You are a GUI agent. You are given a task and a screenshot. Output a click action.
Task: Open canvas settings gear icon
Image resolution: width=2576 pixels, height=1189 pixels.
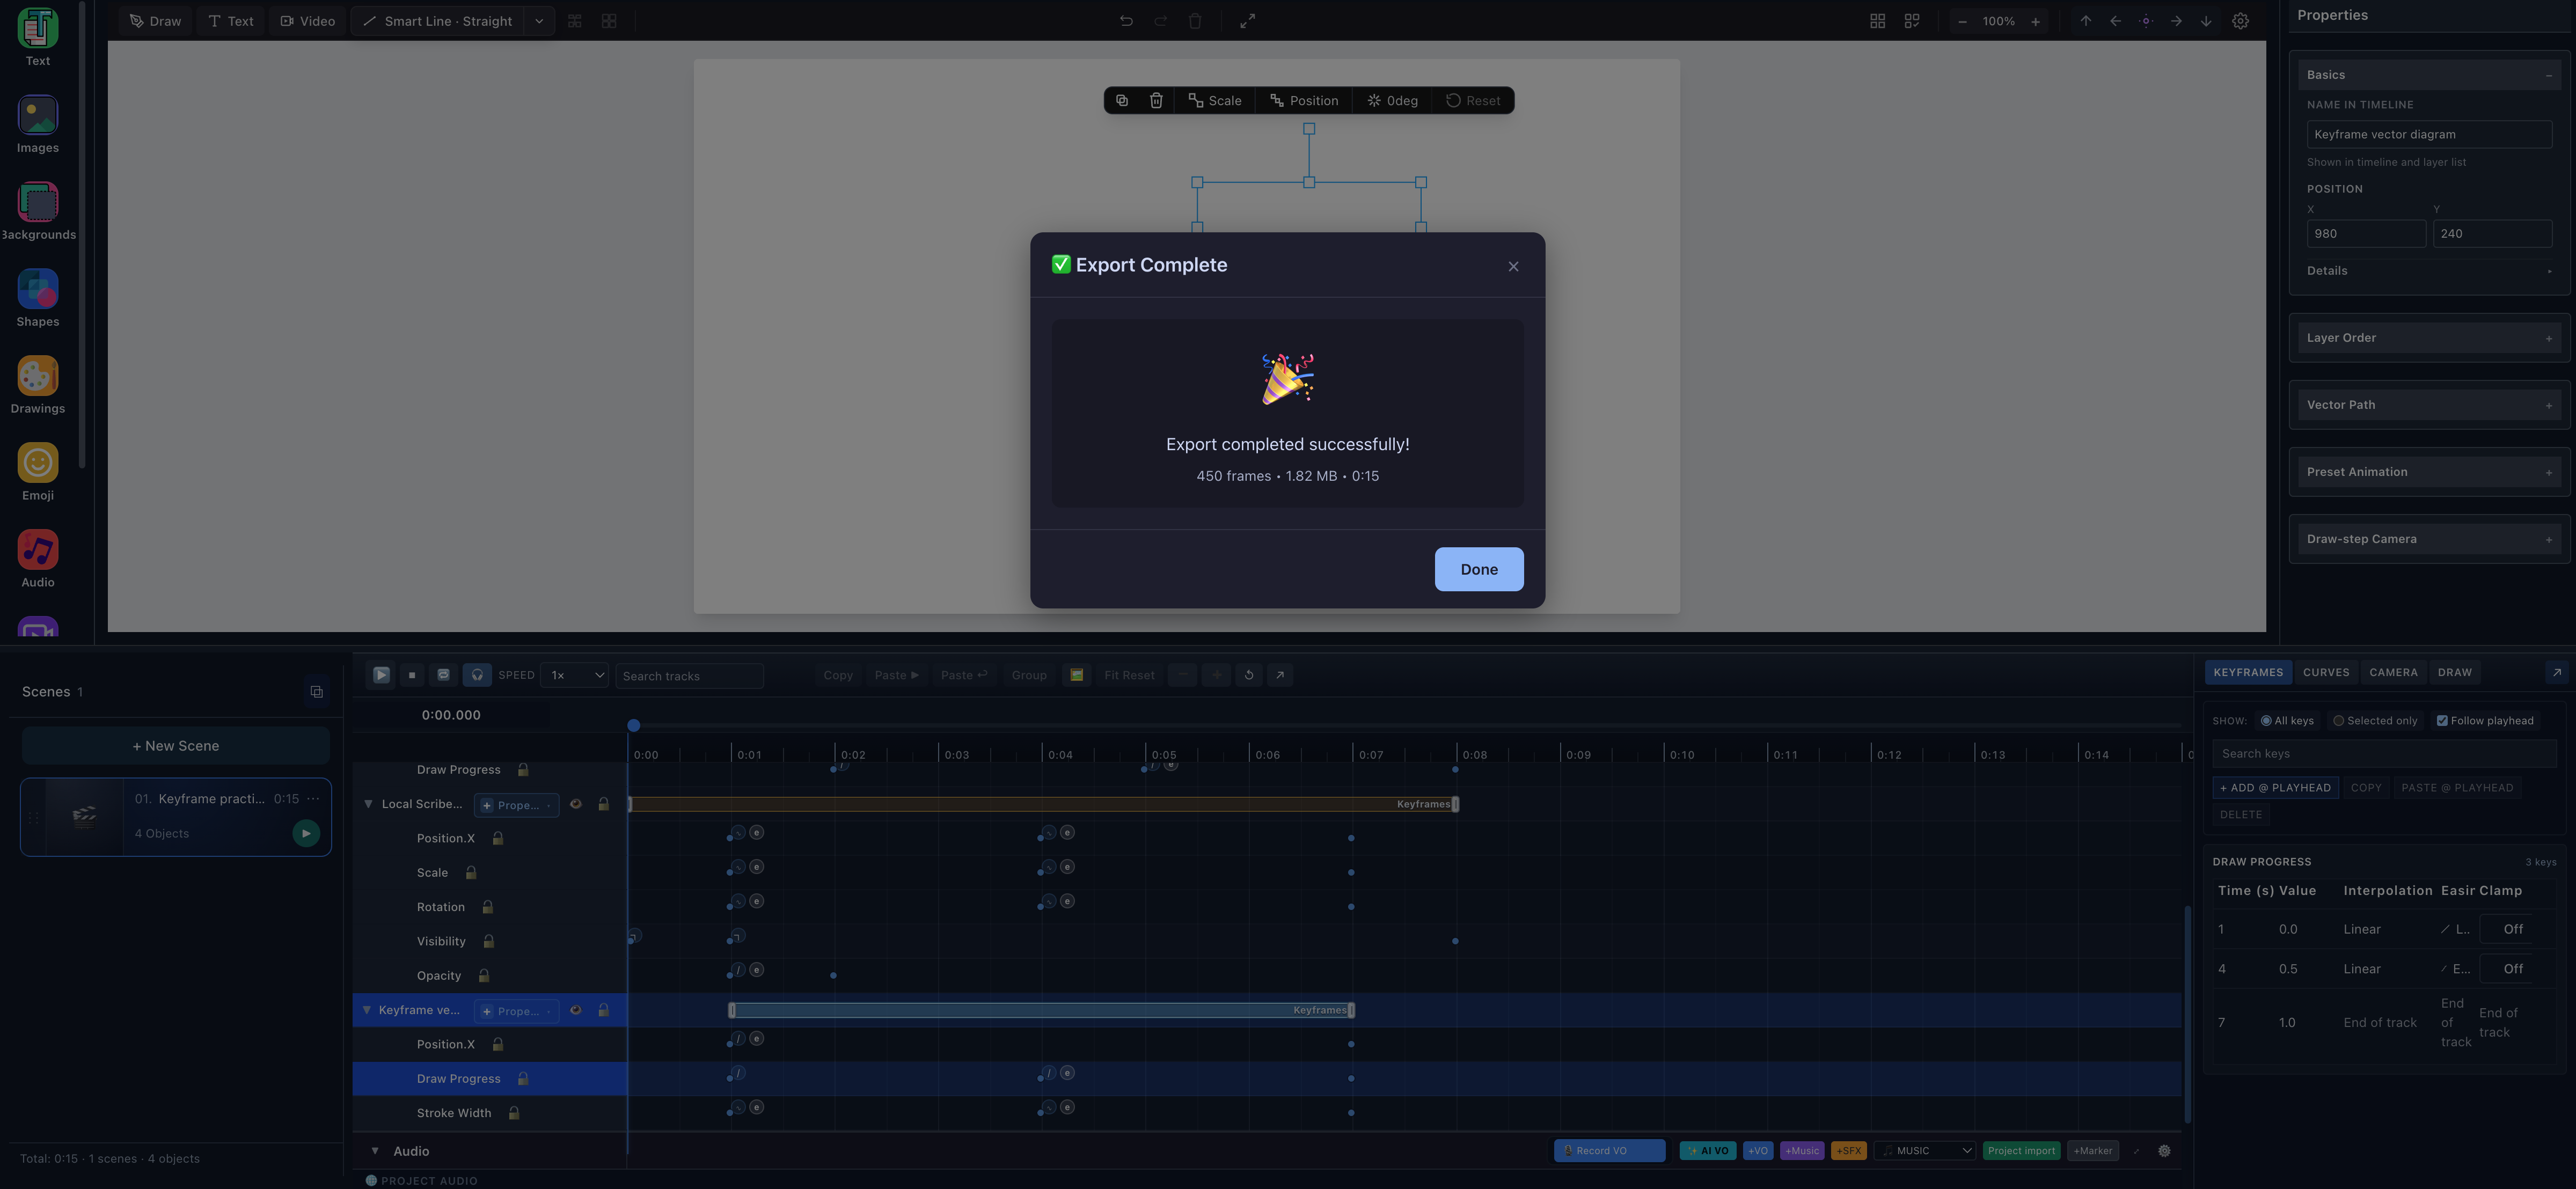point(2240,21)
